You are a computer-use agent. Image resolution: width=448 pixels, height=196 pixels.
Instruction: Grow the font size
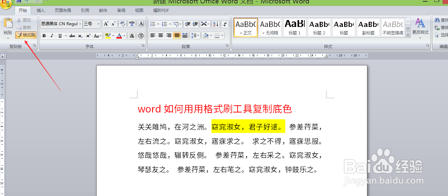106,24
